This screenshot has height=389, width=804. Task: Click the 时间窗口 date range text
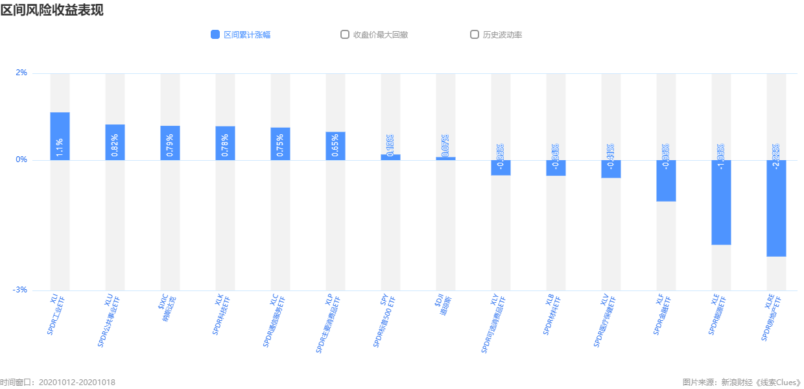[x=58, y=383]
